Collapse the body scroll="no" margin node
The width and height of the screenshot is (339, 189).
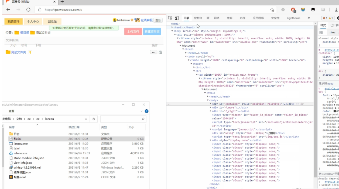(x=172, y=31)
